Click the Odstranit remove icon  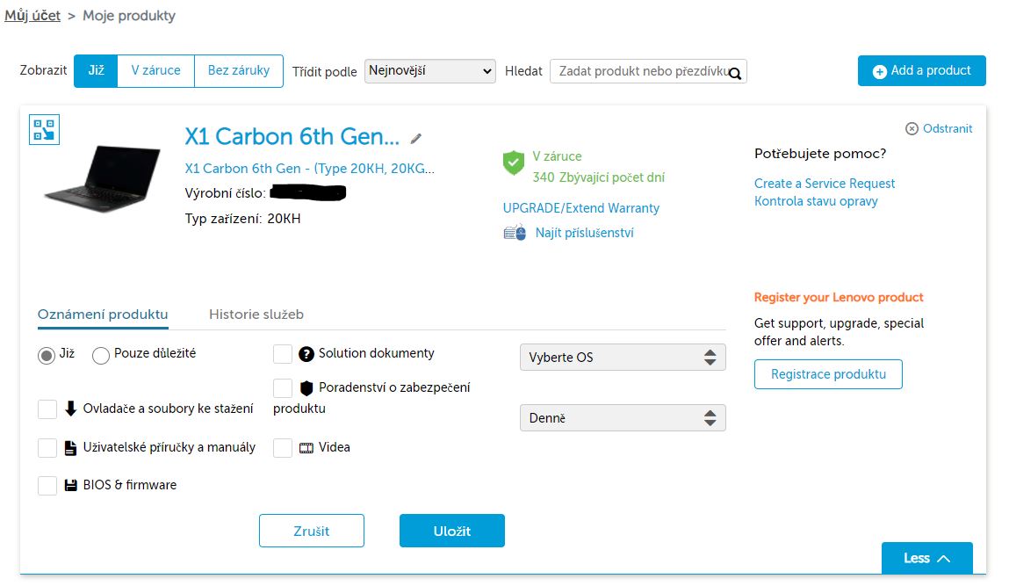[x=912, y=128]
